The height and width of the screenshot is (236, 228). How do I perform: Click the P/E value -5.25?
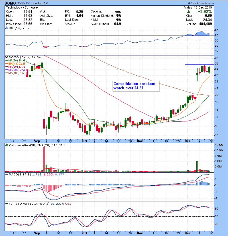(x=79, y=12)
